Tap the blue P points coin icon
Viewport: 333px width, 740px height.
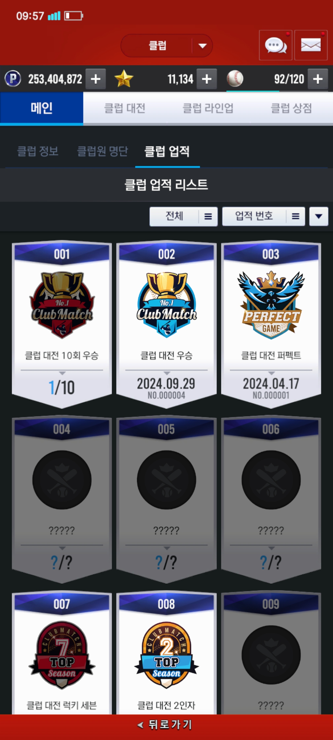click(x=13, y=79)
